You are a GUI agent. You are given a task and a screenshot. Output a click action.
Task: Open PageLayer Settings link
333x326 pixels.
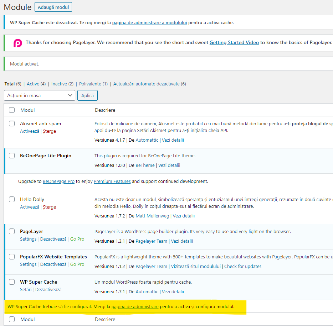tap(28, 239)
